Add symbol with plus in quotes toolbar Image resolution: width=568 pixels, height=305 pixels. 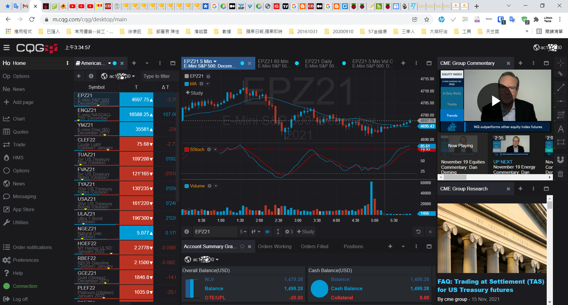pos(79,76)
